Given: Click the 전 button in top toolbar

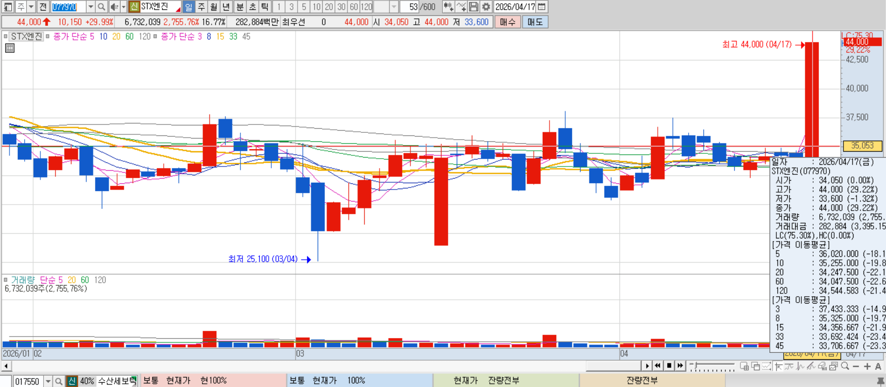Looking at the screenshot, I should [x=43, y=7].
